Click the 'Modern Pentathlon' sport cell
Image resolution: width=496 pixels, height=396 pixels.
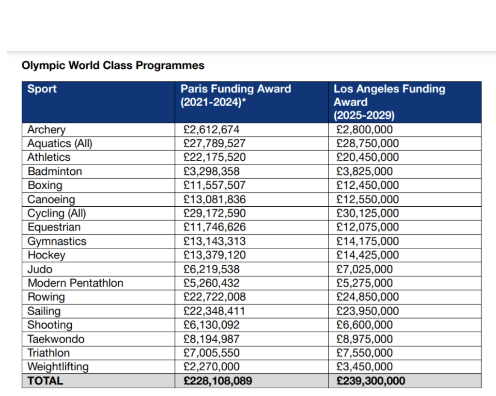(75, 283)
